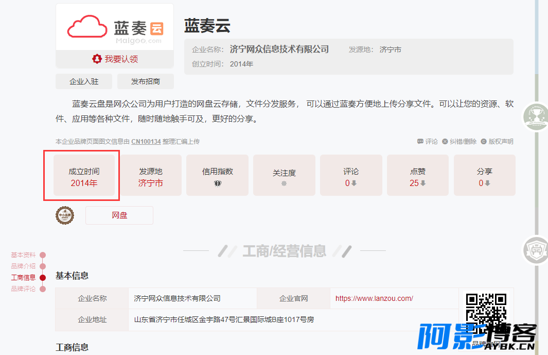Image resolution: width=548 pixels, height=355 pixels.
Task: Jump to 品牌评论 in the side navigation
Action: point(23,289)
